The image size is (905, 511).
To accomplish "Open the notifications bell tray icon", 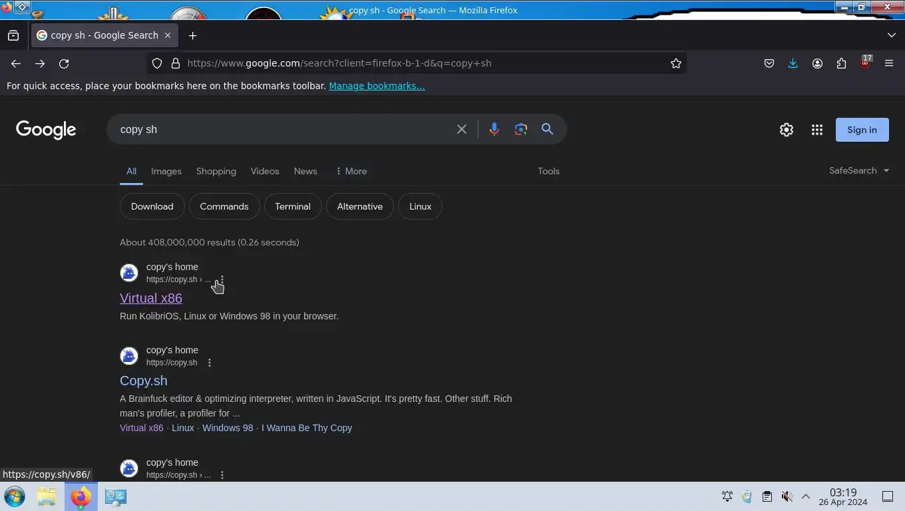I will click(x=727, y=496).
